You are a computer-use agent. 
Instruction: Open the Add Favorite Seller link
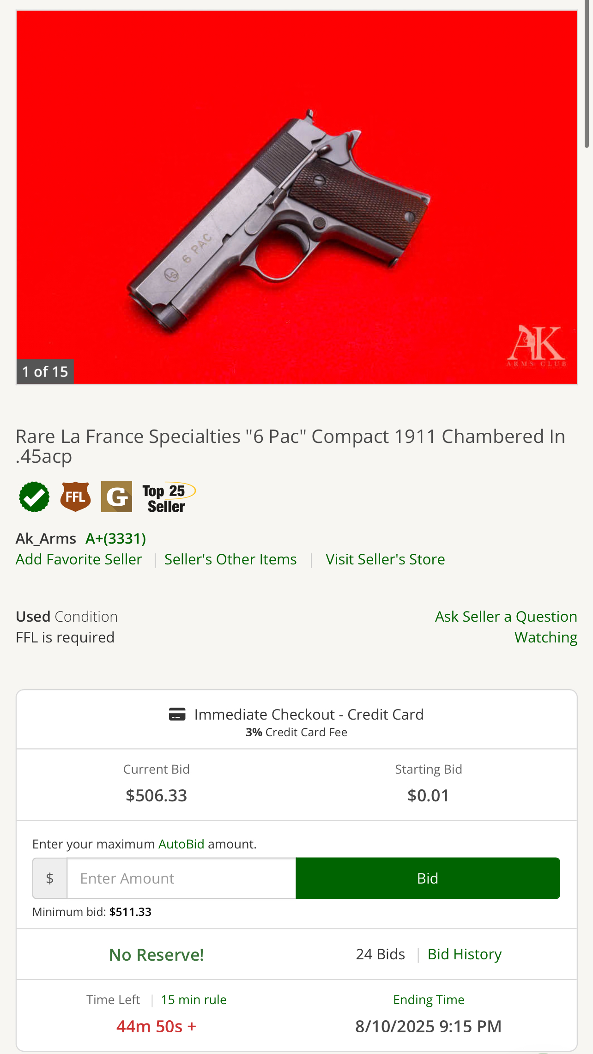click(x=79, y=559)
